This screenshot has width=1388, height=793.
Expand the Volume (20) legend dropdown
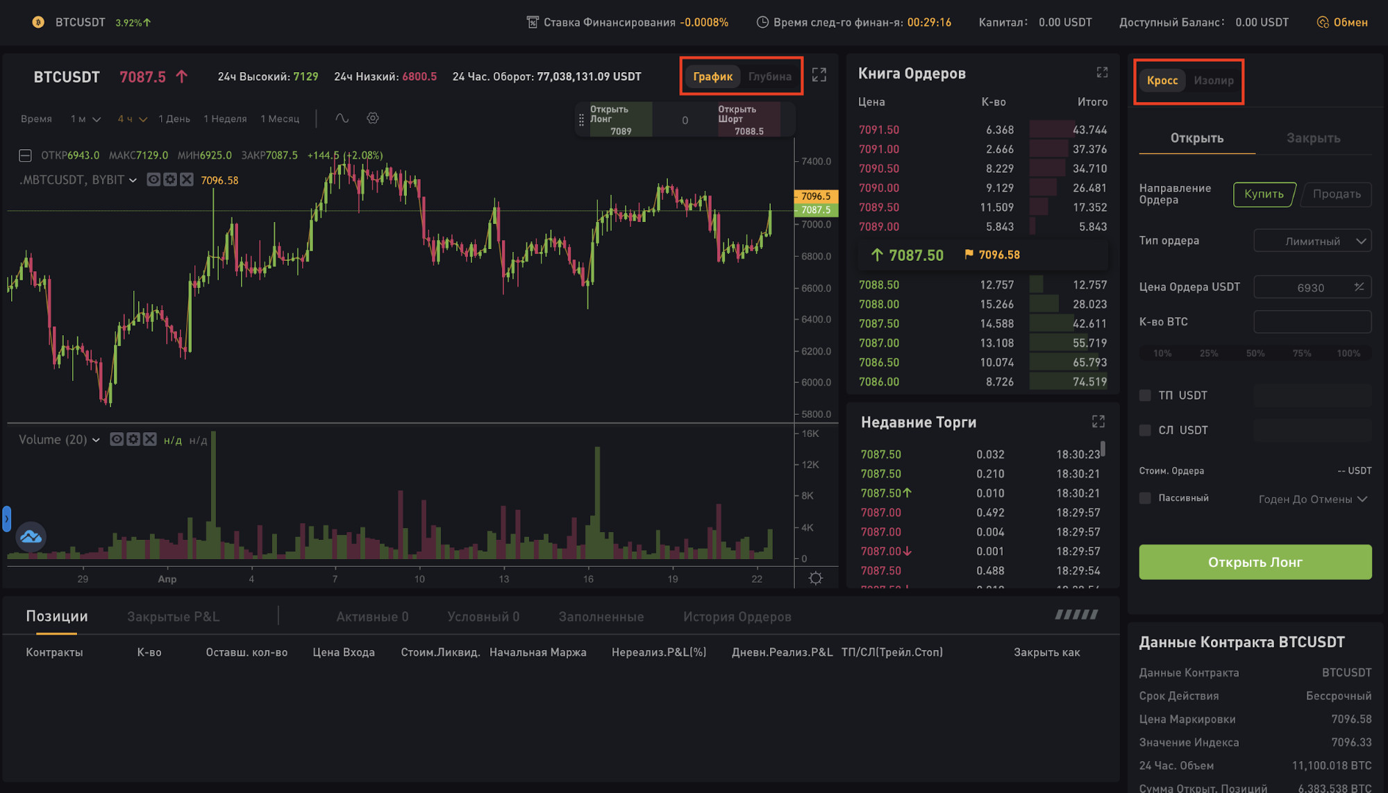click(96, 440)
